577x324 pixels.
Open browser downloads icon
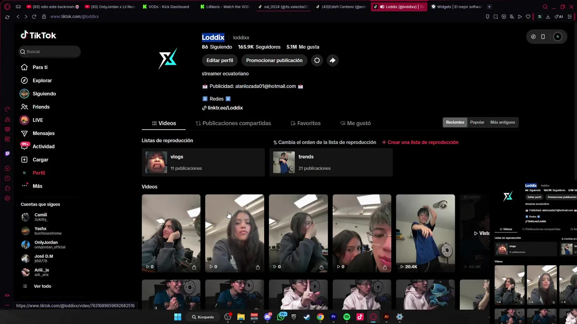click(x=548, y=17)
